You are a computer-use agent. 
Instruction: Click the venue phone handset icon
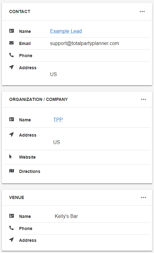(11, 228)
